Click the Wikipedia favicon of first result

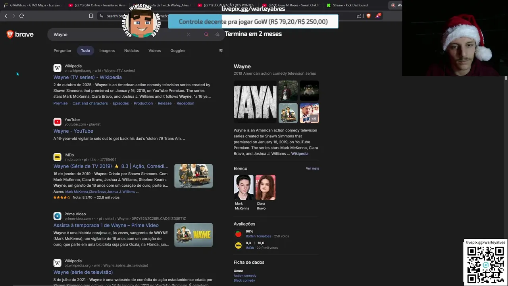(58, 68)
